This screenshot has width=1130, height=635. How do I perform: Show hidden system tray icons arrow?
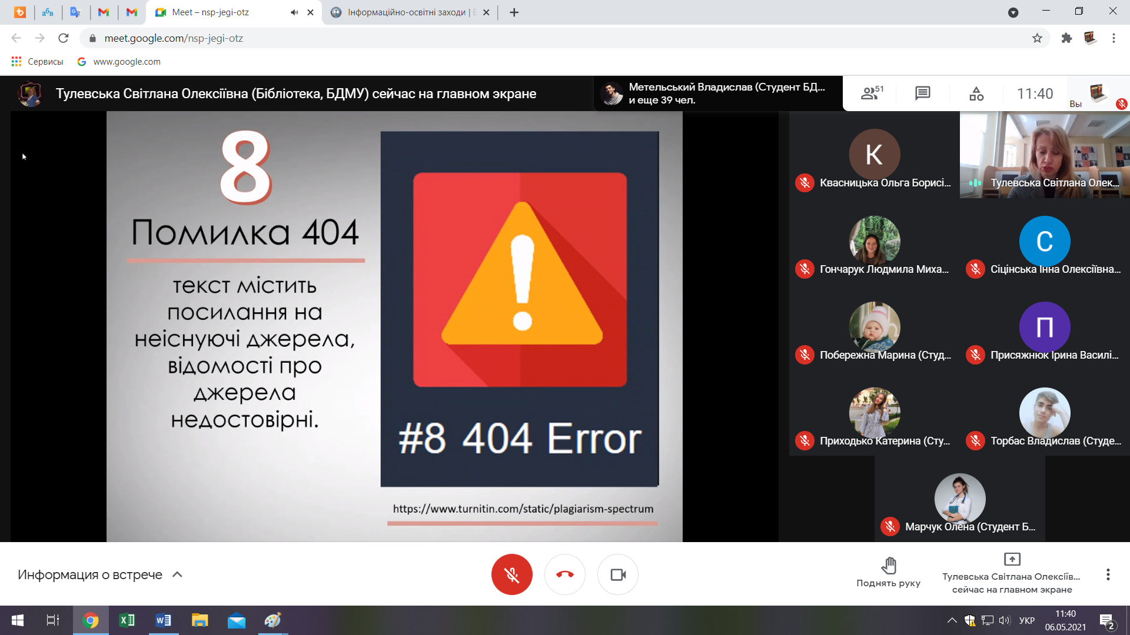(x=952, y=620)
